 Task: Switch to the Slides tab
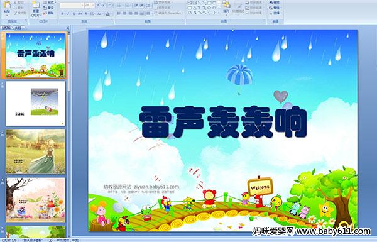(x=6, y=28)
